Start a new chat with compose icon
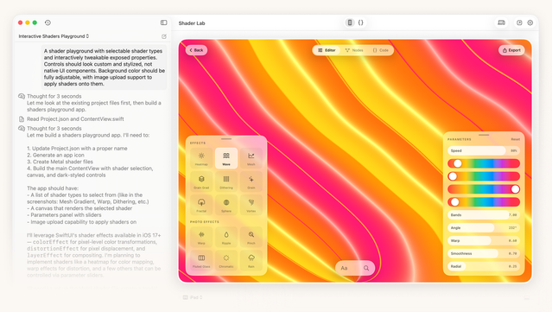This screenshot has height=312, width=552. click(164, 36)
